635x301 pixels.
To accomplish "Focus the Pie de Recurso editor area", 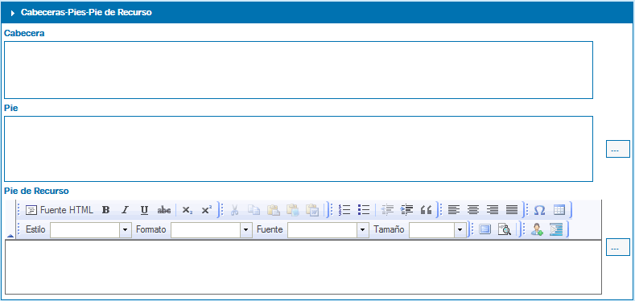I will coord(303,267).
